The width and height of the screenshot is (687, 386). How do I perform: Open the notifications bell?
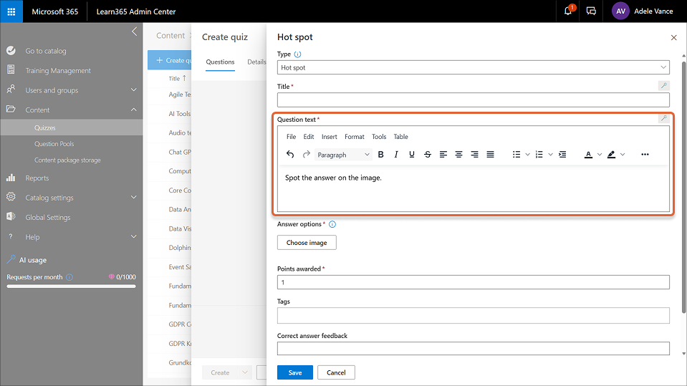click(568, 11)
